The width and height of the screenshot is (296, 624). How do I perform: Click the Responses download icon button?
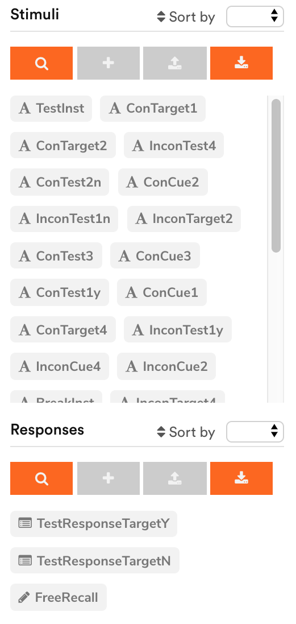coord(241,478)
